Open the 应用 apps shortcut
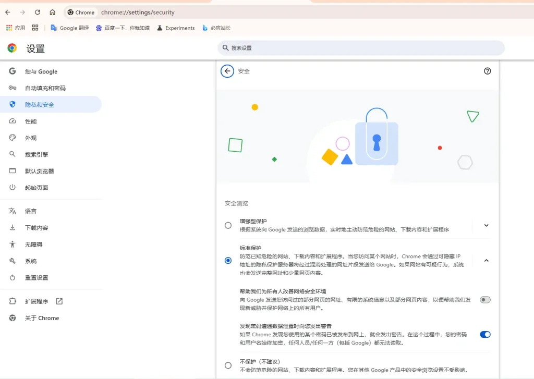This screenshot has width=534, height=379. click(16, 28)
